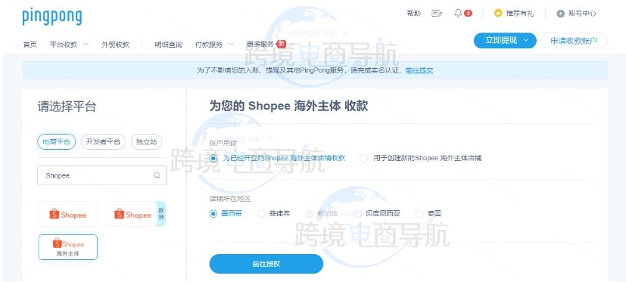Click the 账户用途 label
626x285 pixels.
pyautogui.click(x=223, y=143)
